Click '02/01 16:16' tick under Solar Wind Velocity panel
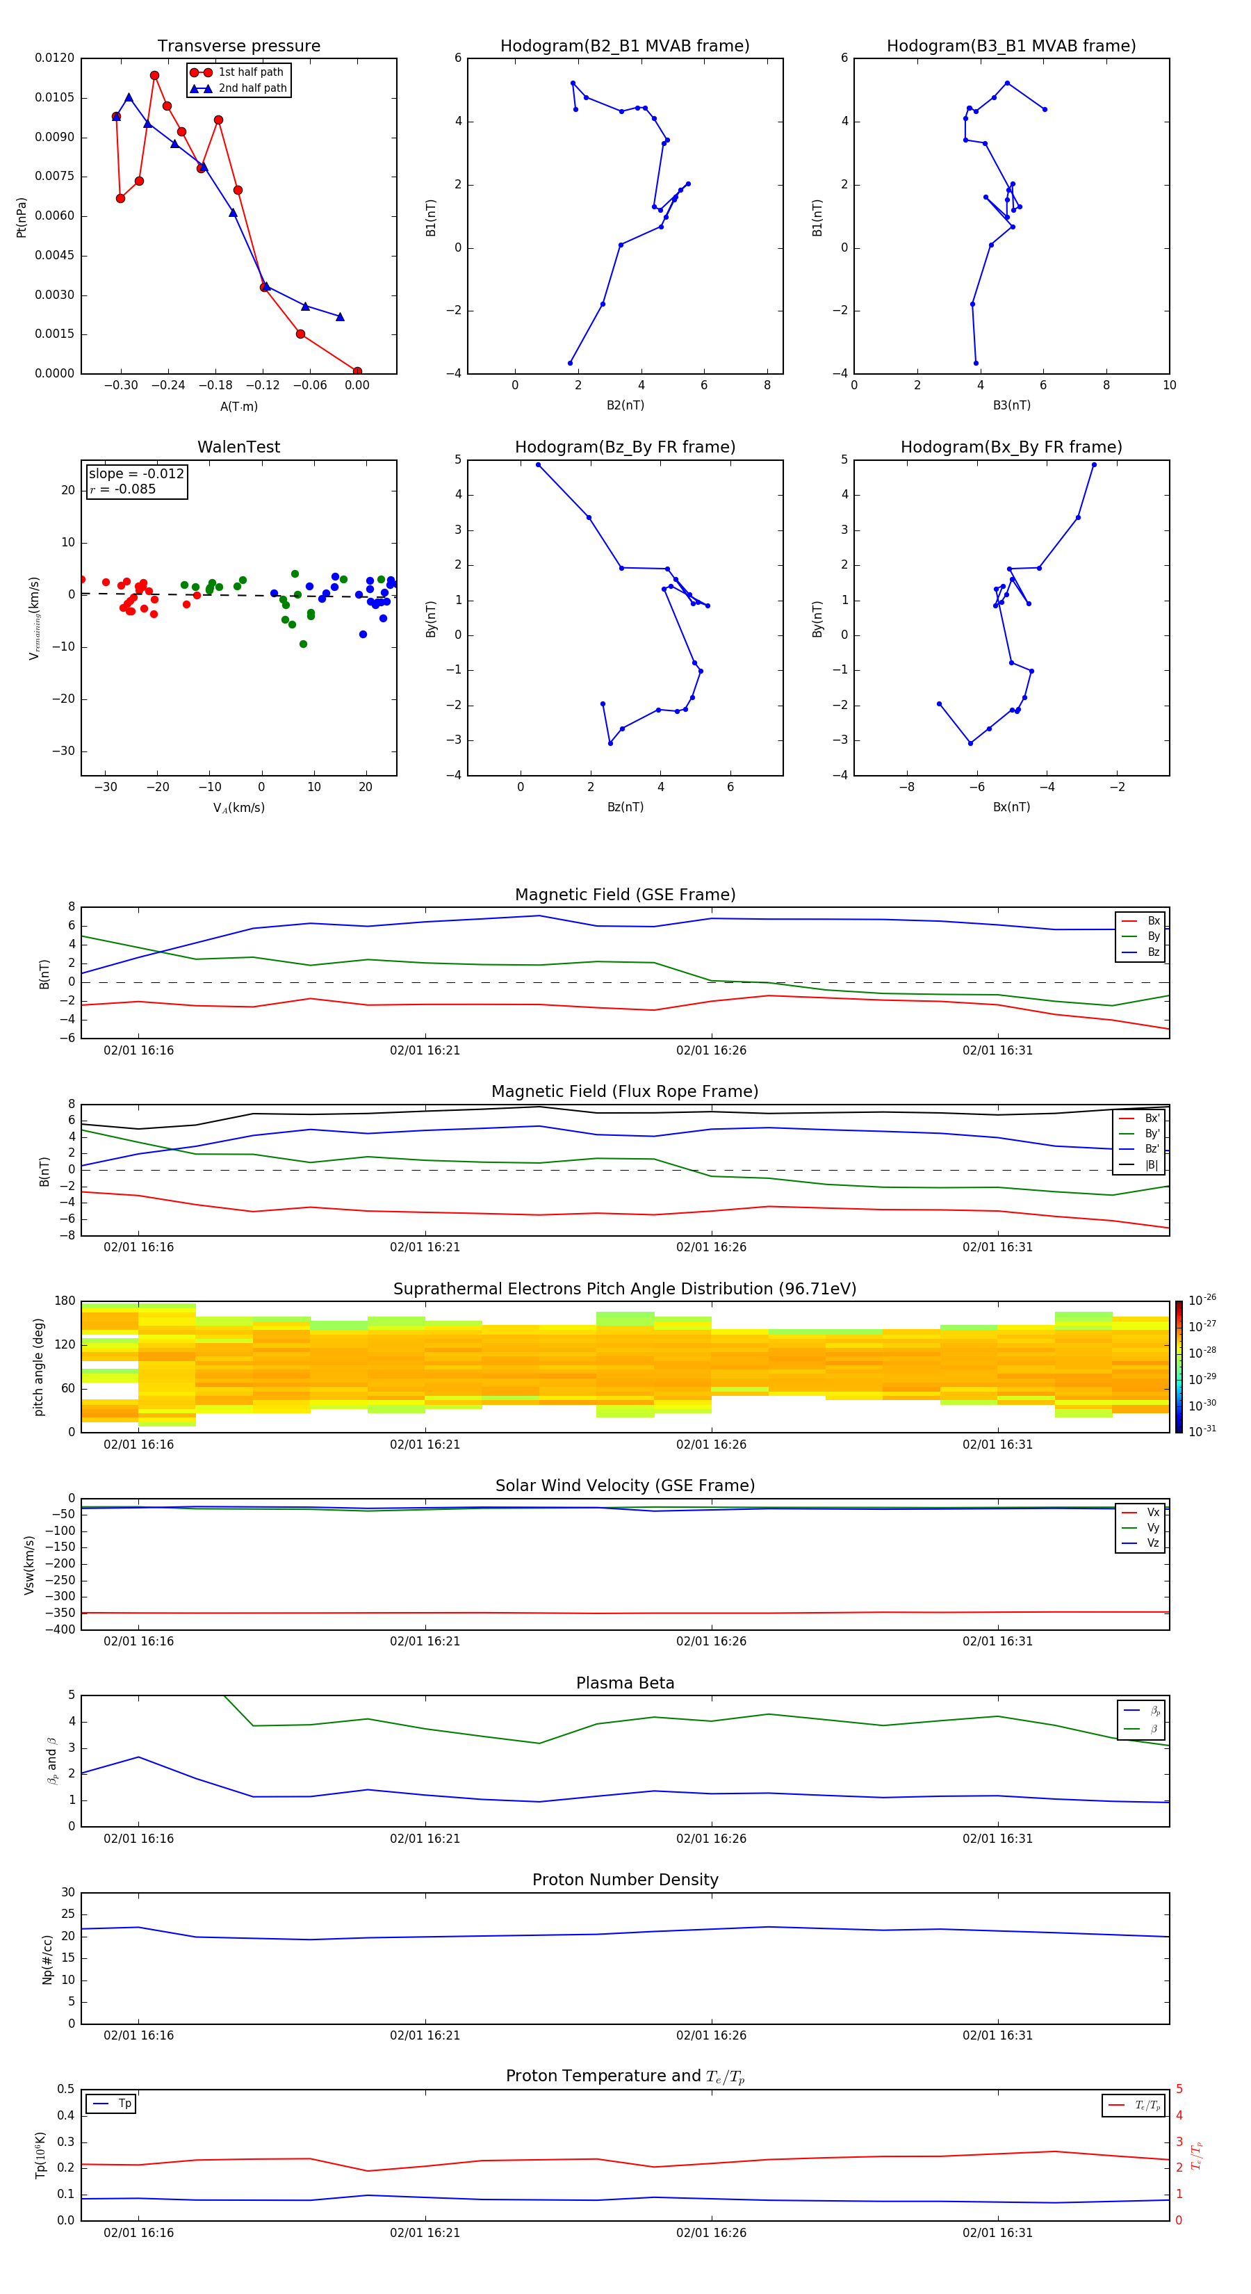 [139, 1641]
